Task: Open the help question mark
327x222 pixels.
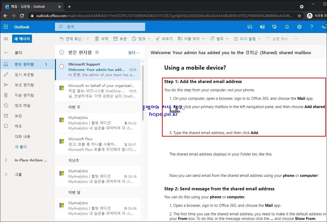Action: [312, 27]
